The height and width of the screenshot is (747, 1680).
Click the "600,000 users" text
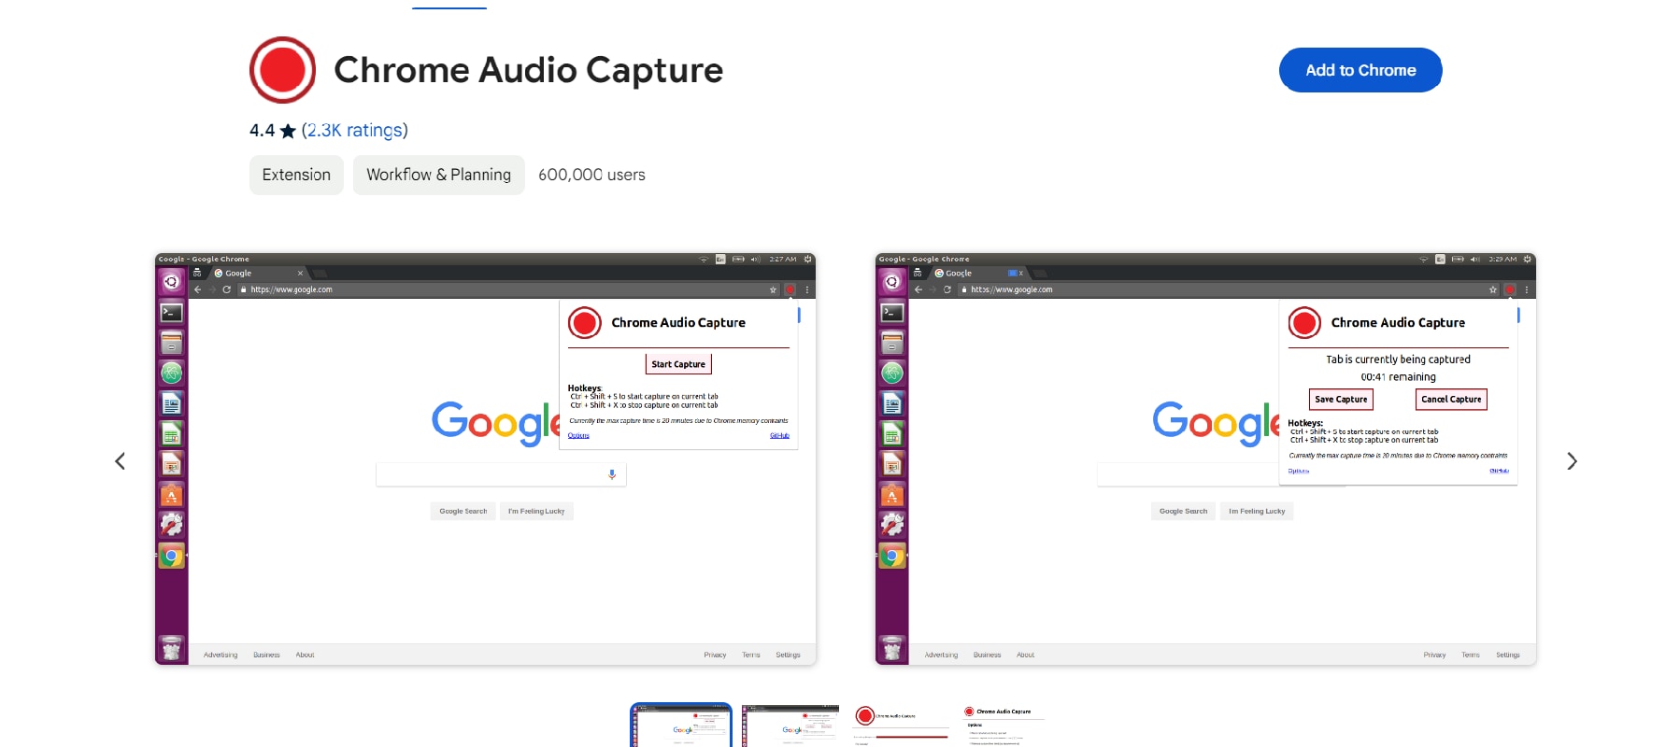click(591, 175)
